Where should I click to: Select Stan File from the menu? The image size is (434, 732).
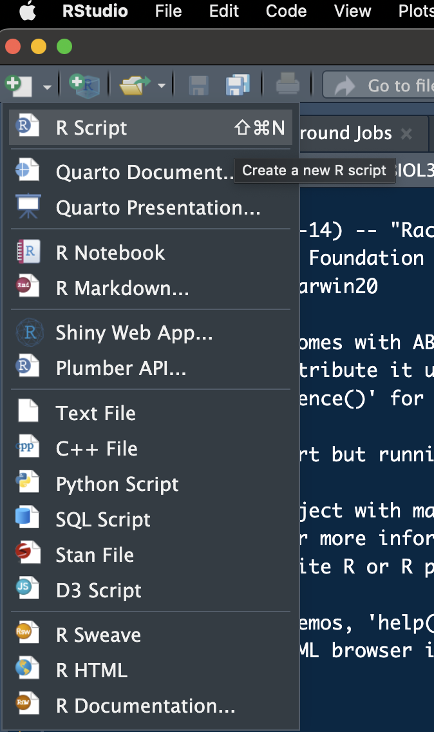(151, 555)
